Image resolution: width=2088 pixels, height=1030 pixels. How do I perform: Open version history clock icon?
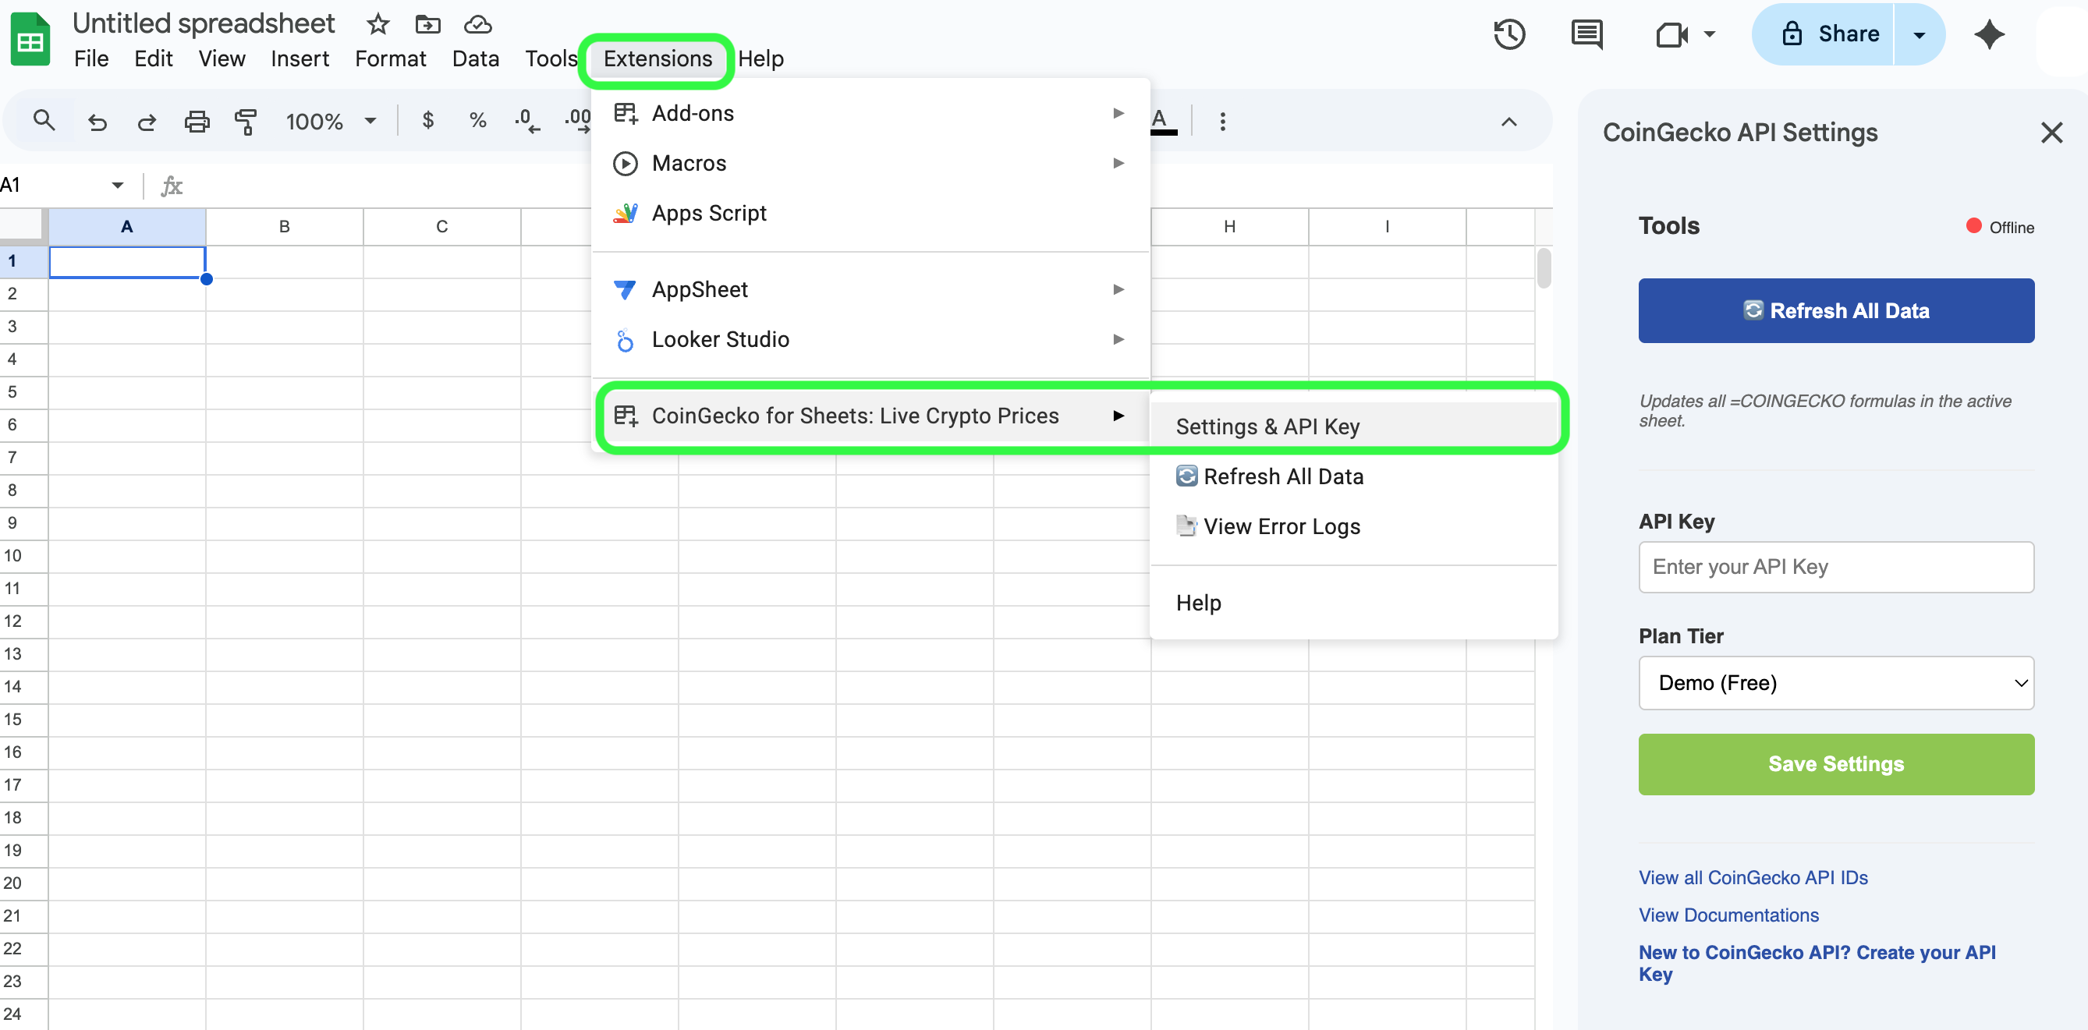pyautogui.click(x=1508, y=35)
